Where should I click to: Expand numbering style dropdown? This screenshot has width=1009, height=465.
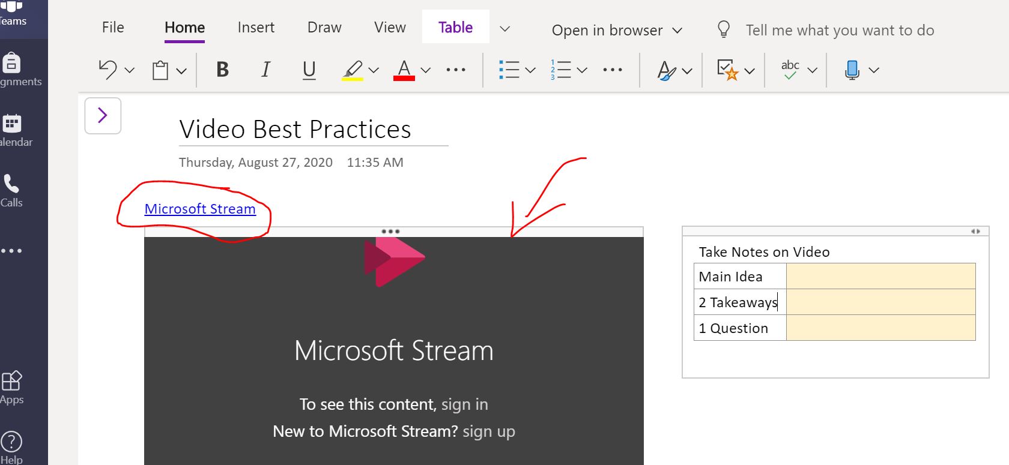click(x=582, y=71)
